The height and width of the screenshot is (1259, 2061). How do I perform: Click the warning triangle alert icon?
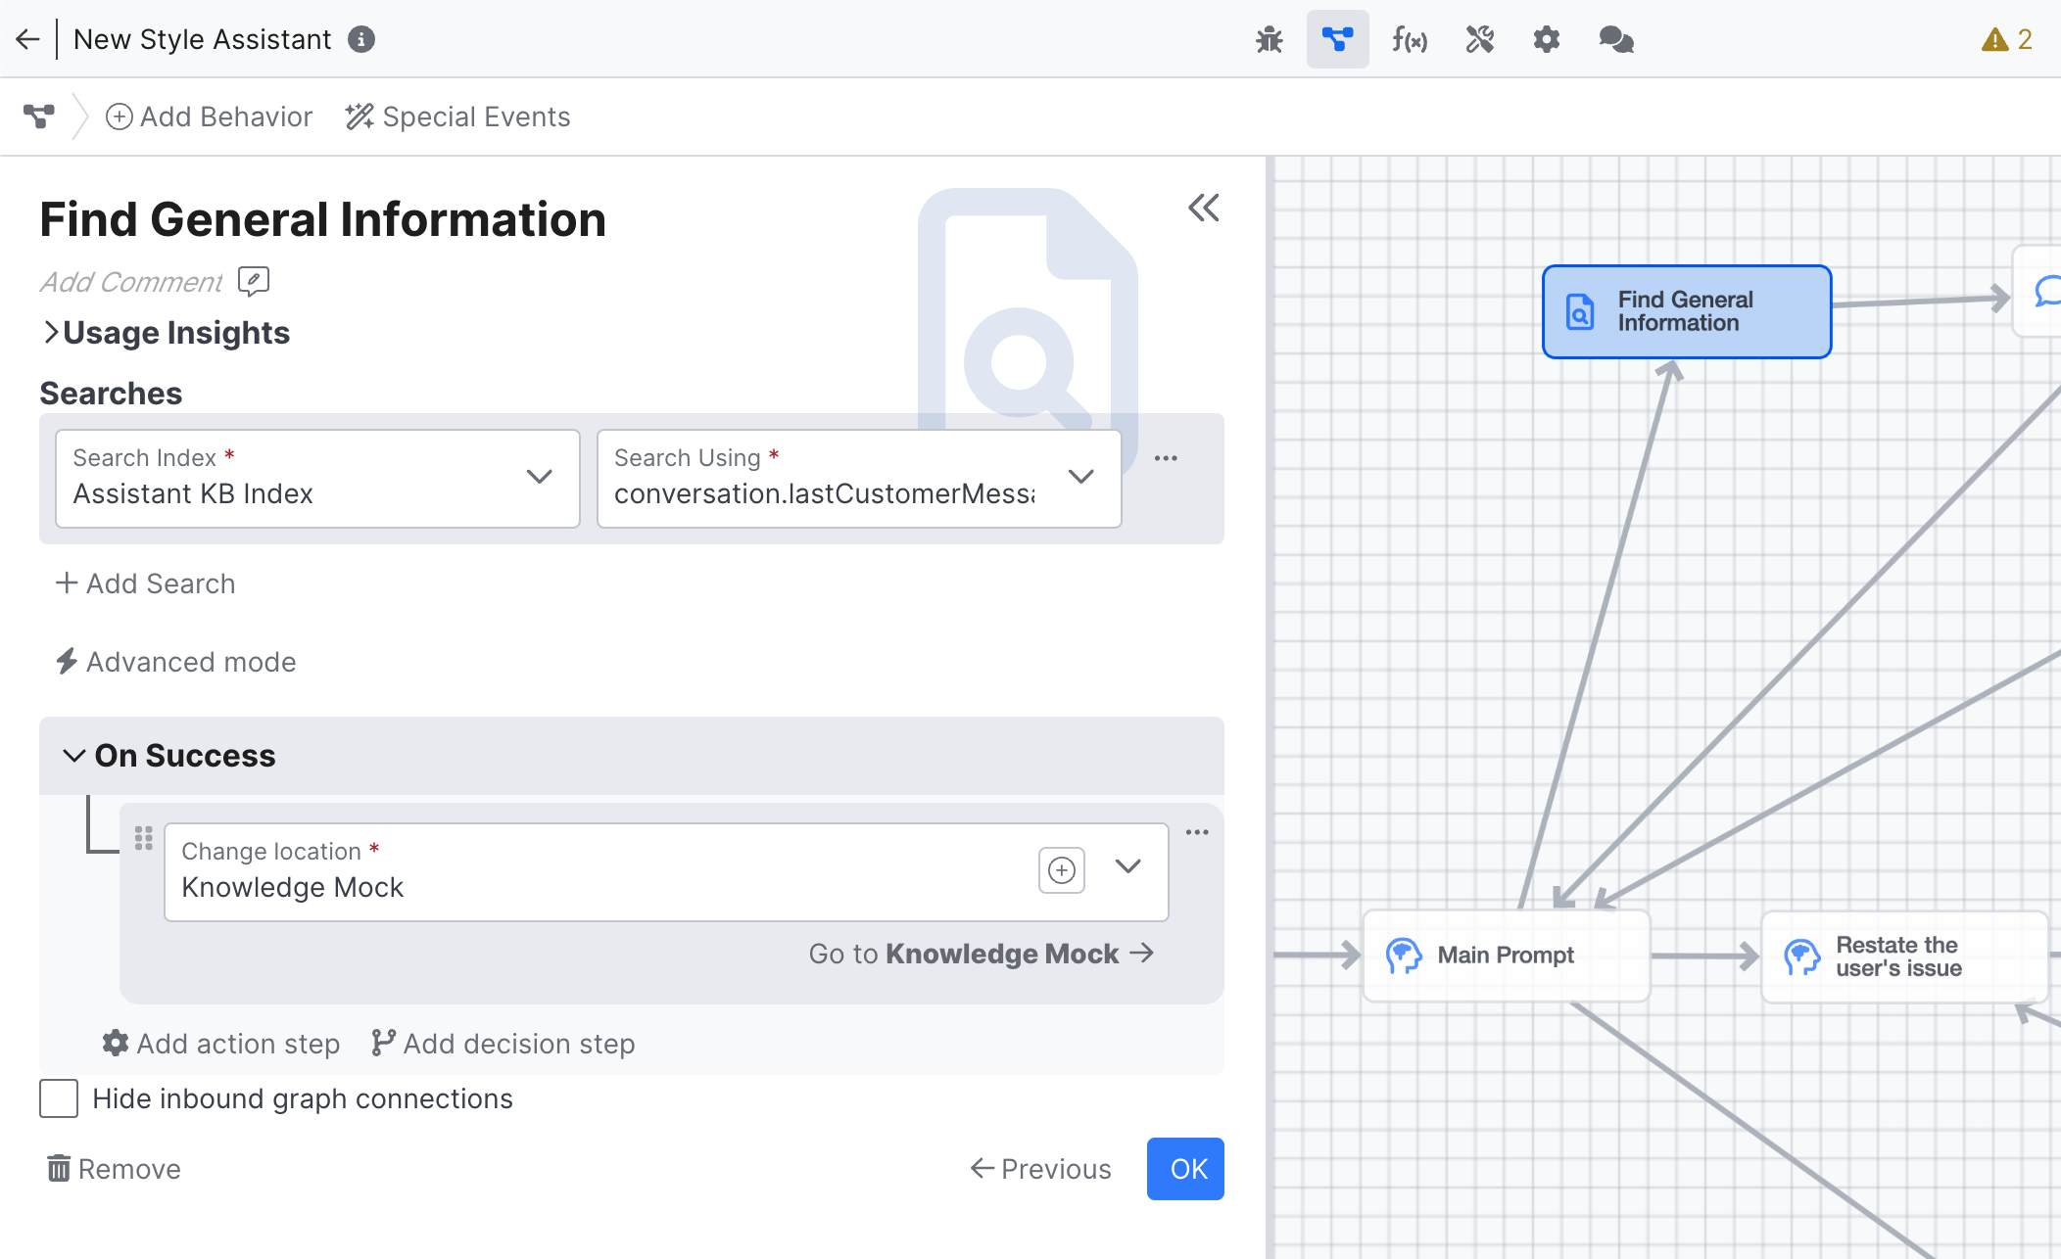click(1996, 40)
